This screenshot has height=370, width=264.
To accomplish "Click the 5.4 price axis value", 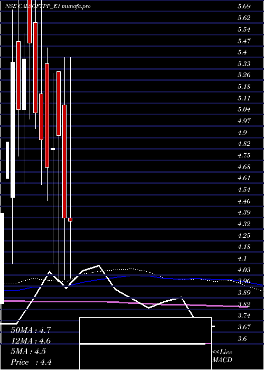I will (x=242, y=52).
